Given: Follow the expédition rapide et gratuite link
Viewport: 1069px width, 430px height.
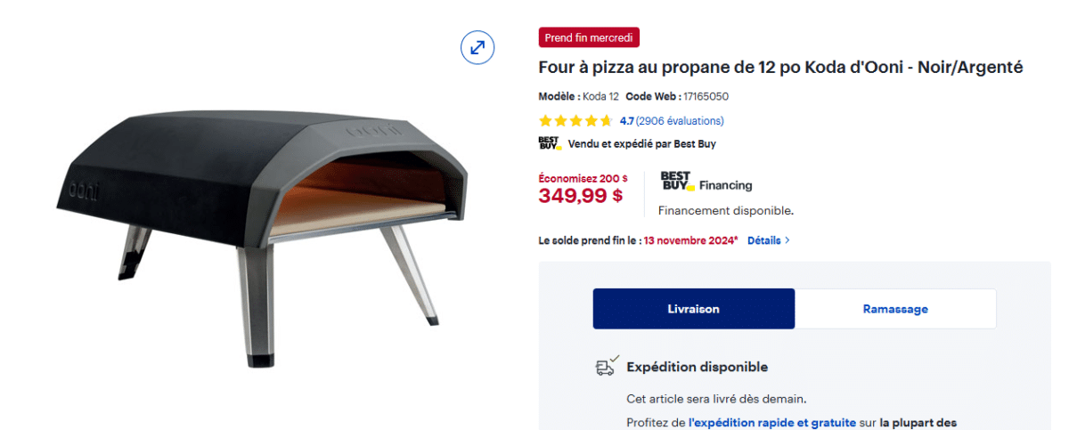Looking at the screenshot, I should (771, 422).
